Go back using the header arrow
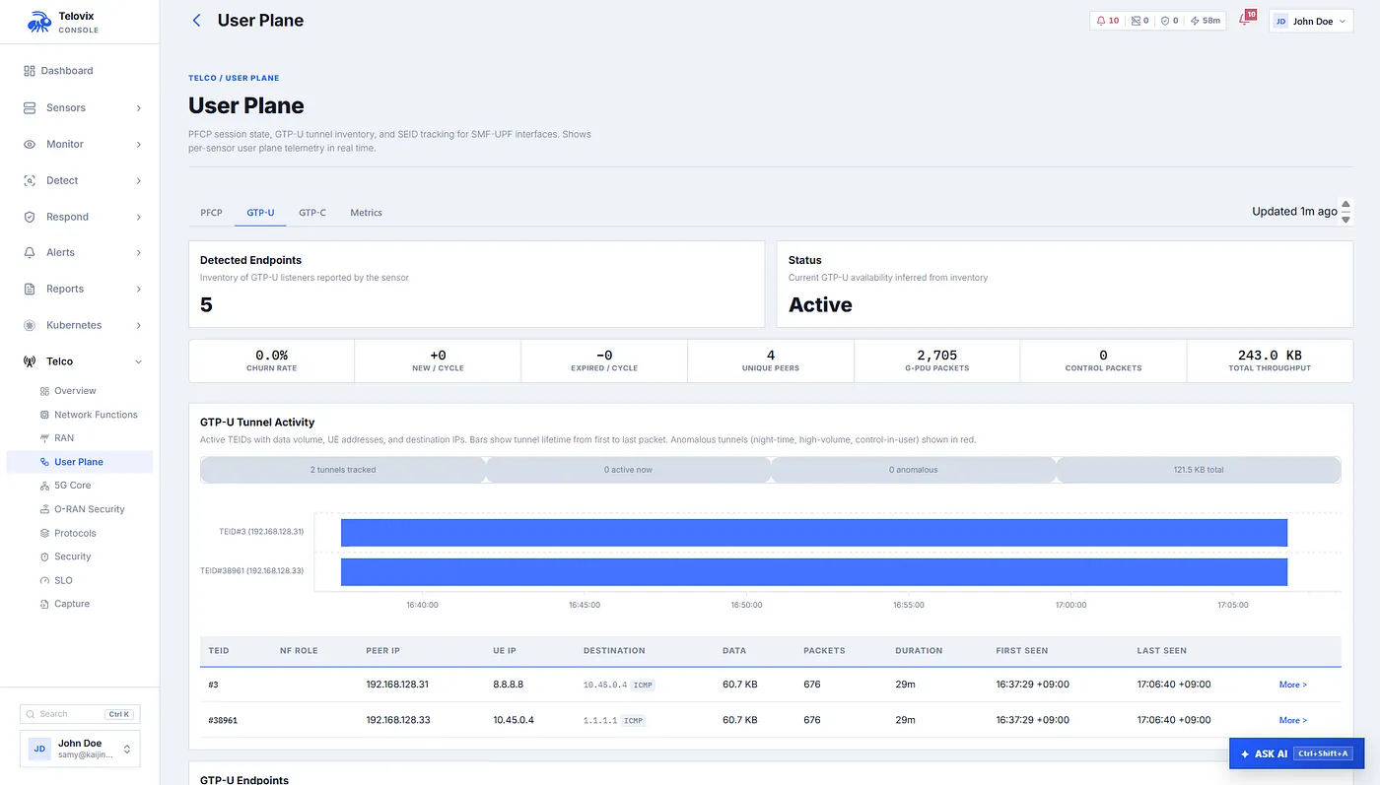 196,21
